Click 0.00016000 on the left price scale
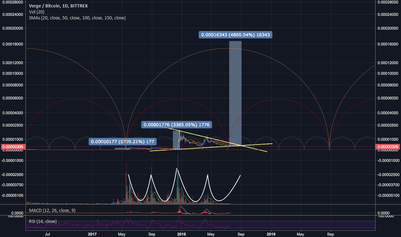Screen dimensions: 401x237 13,44
